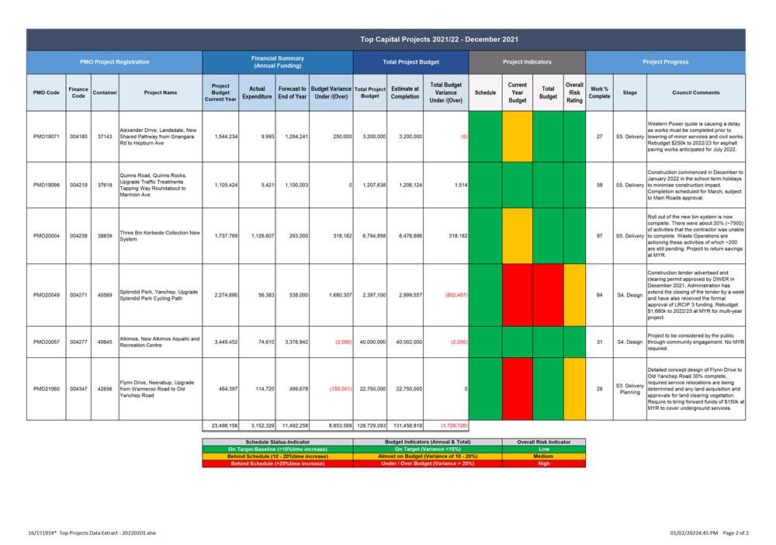Click the 'Western Power quote' council comment

pos(695,137)
